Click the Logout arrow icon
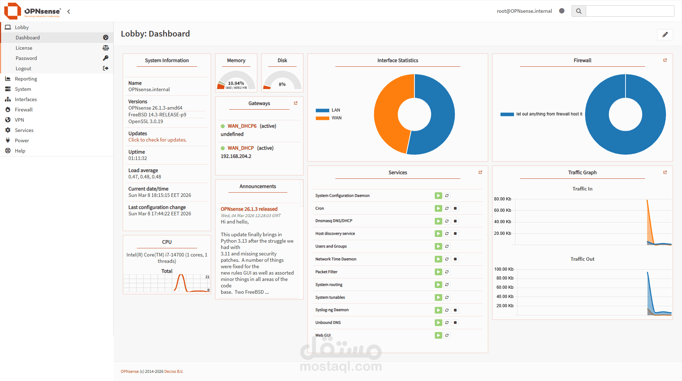The width and height of the screenshot is (682, 381). click(105, 68)
